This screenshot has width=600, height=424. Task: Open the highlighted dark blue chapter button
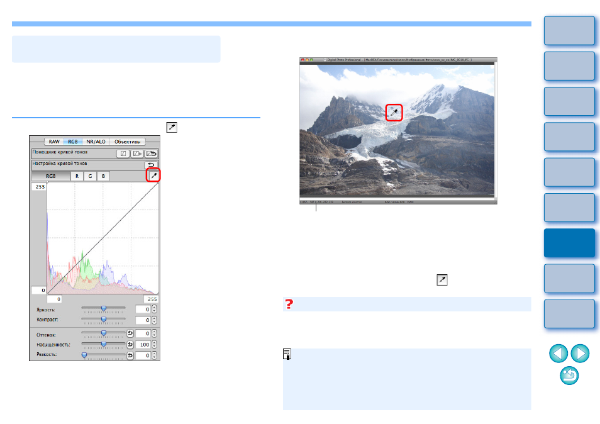(x=569, y=243)
